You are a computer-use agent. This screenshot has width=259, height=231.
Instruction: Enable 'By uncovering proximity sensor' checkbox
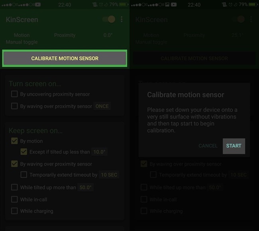[x=14, y=94]
